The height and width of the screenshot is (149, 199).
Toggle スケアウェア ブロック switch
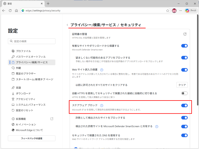coord(185,105)
